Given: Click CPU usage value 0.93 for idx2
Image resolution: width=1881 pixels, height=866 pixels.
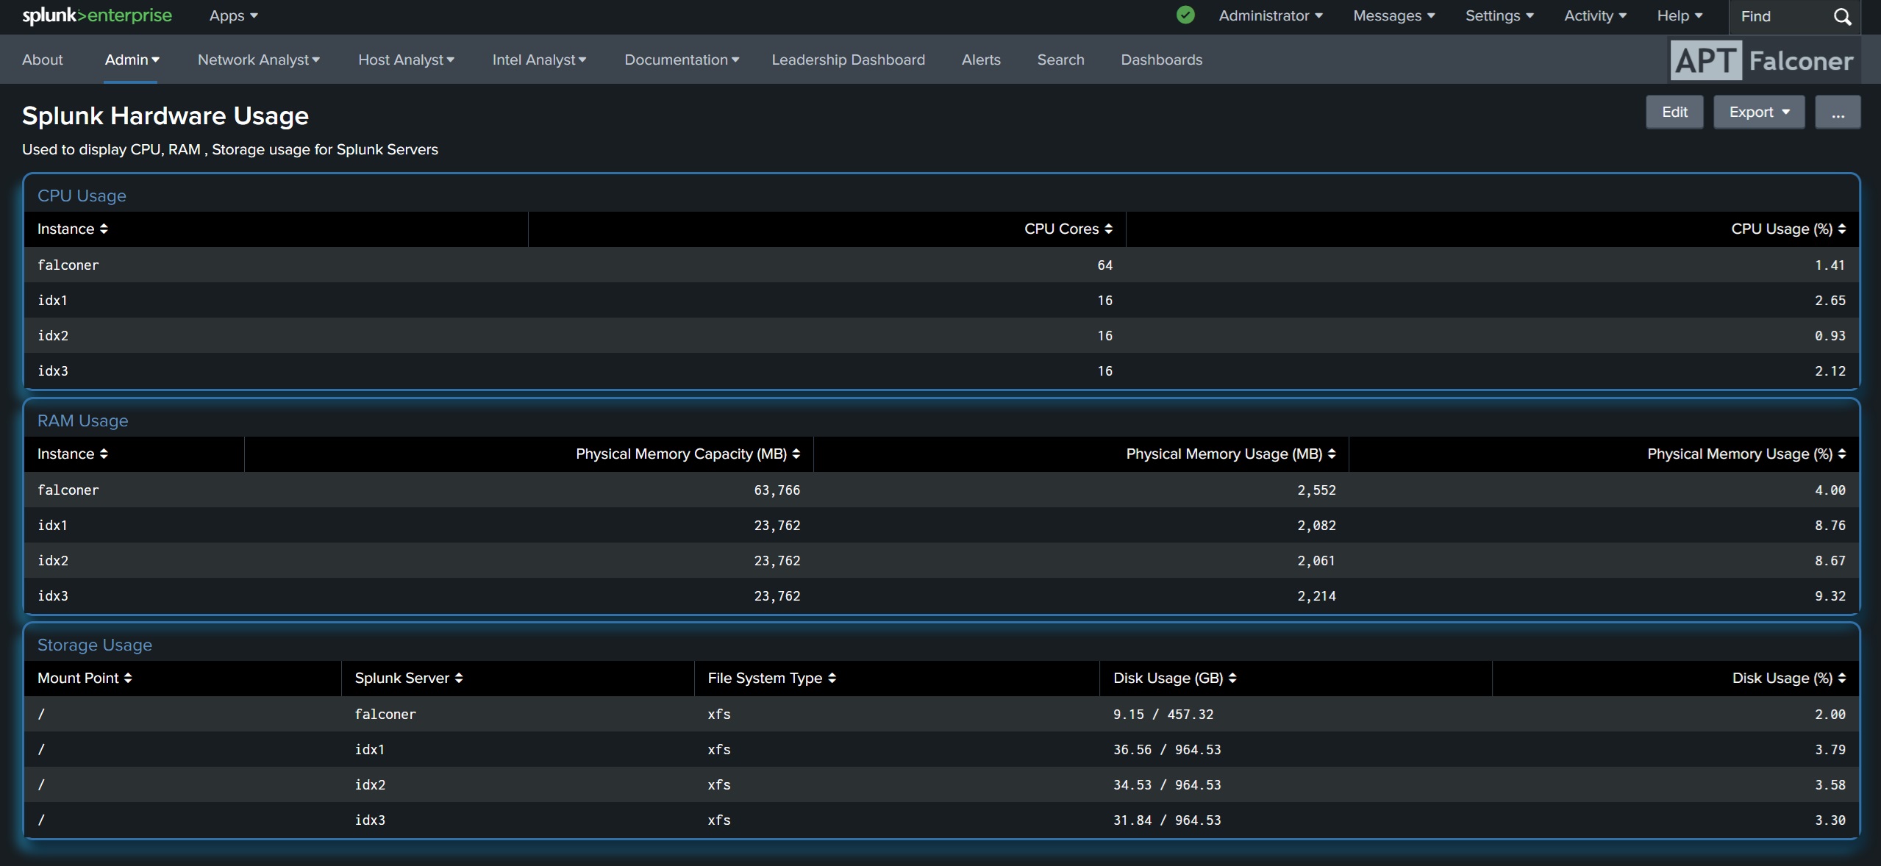Looking at the screenshot, I should 1830,336.
